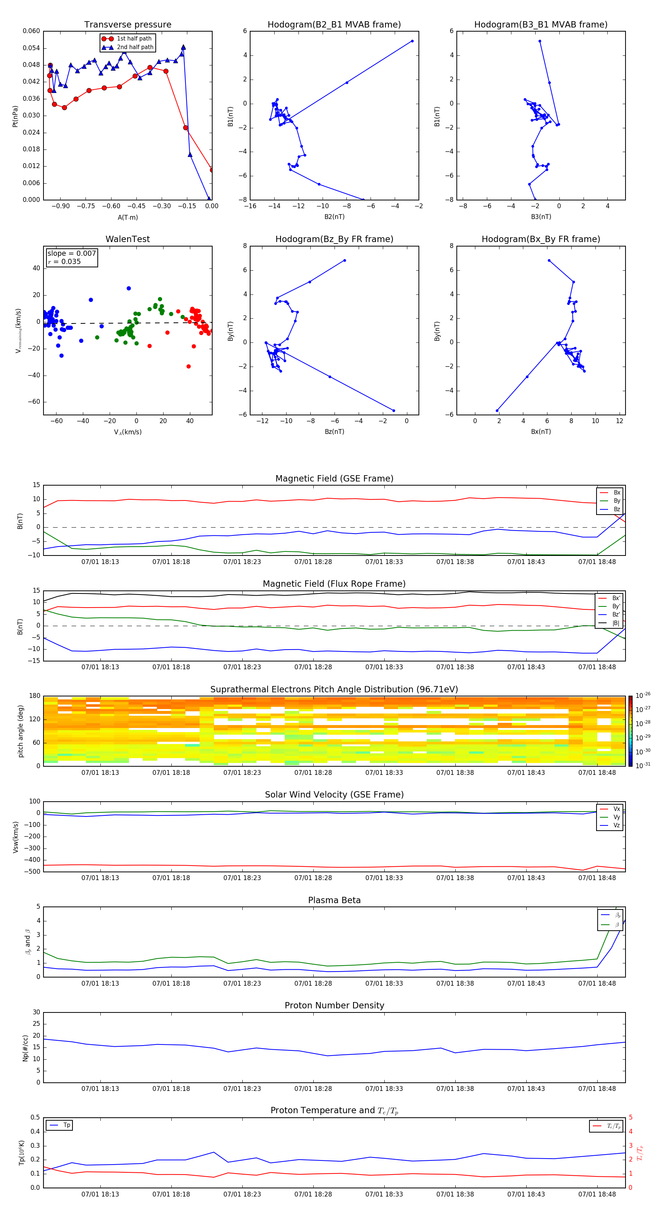Select the Vz legend entry
Screen dimensions: 669x1227
click(x=610, y=825)
